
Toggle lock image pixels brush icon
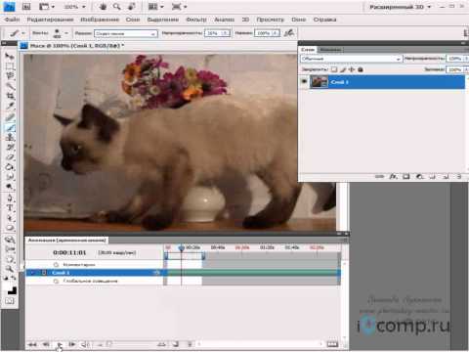[343, 69]
